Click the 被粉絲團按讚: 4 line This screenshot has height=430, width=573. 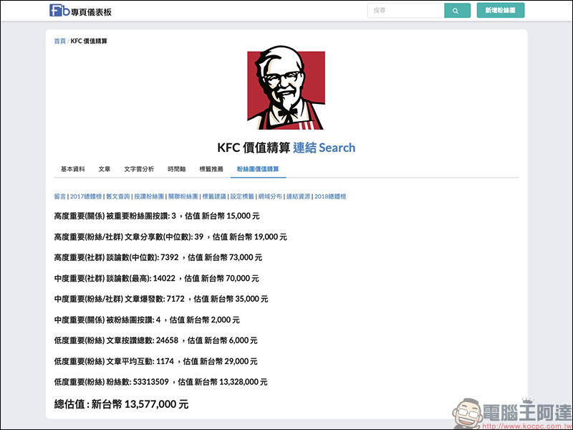147,320
